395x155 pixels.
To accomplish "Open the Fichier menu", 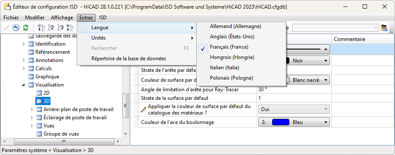I will [x=11, y=18].
